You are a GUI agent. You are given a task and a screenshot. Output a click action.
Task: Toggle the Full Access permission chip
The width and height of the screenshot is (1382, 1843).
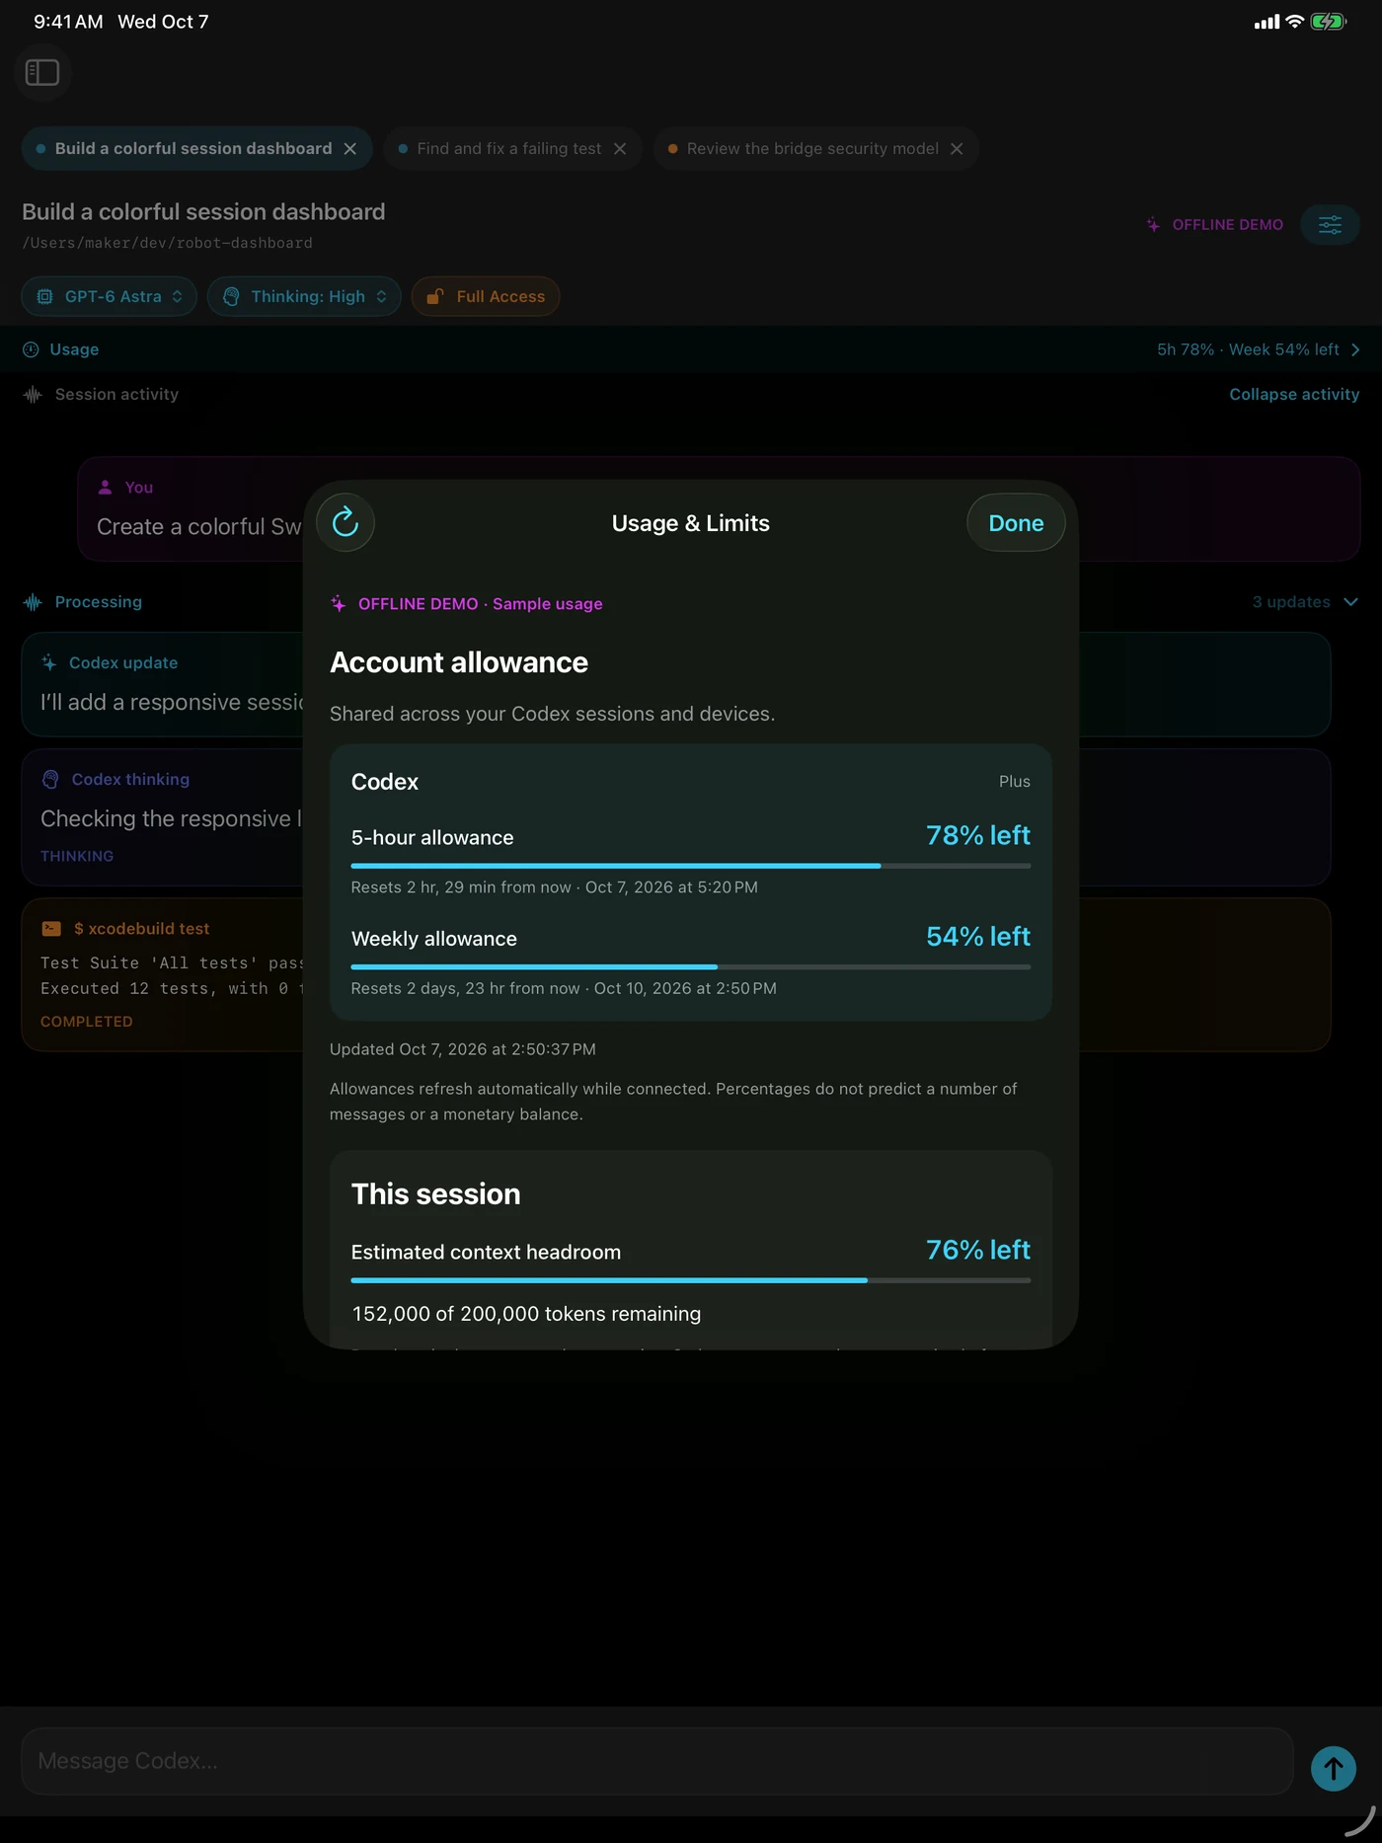tap(486, 296)
